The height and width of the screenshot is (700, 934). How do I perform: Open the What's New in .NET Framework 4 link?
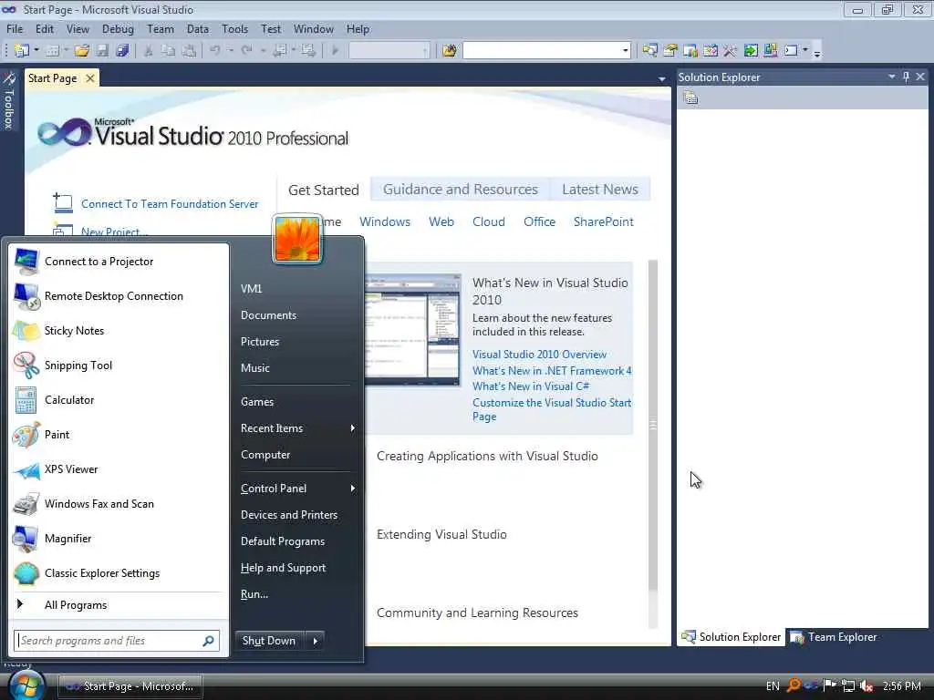click(552, 371)
